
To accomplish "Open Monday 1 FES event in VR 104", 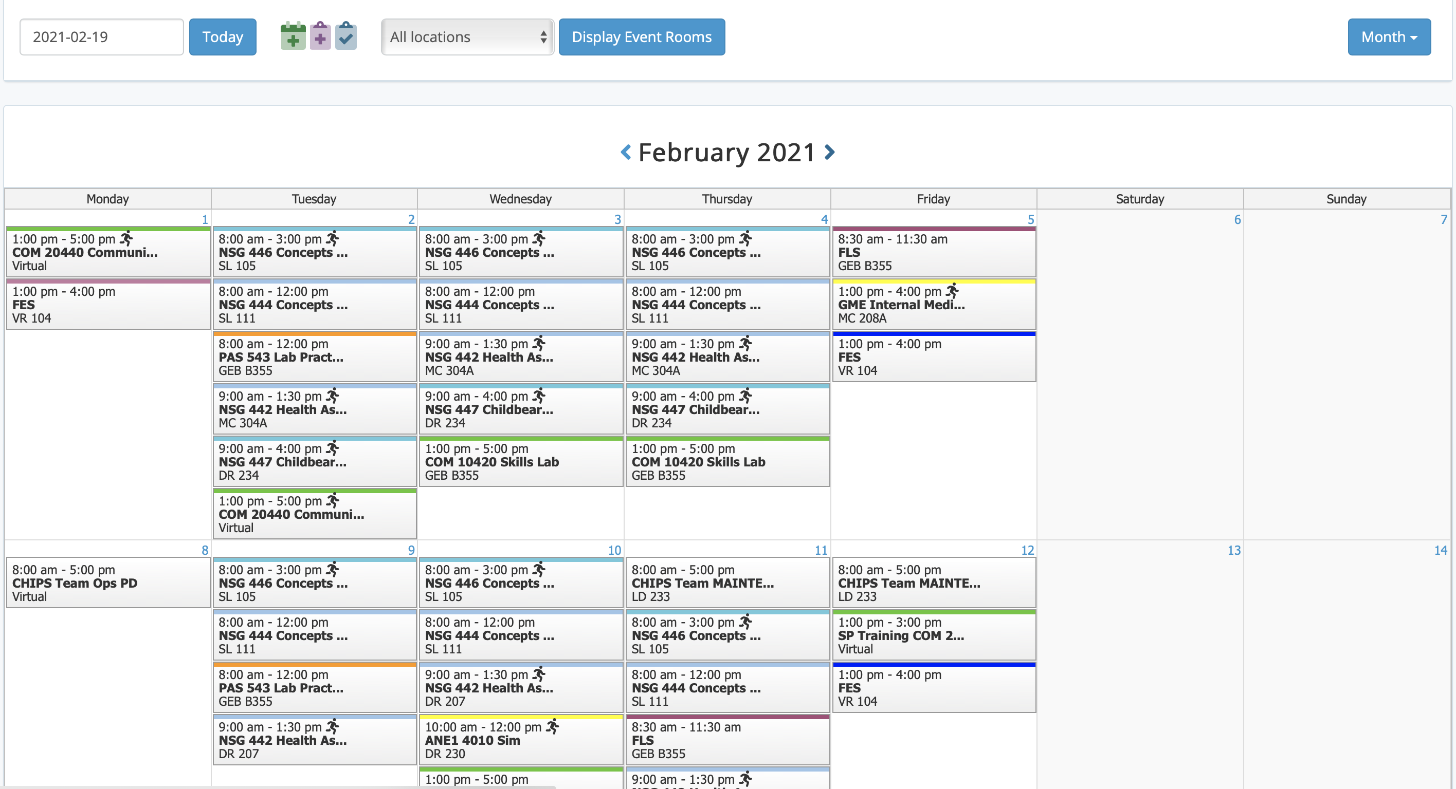I will [108, 305].
